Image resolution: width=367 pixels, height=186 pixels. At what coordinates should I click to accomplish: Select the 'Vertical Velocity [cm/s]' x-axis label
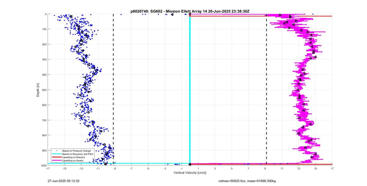point(190,173)
